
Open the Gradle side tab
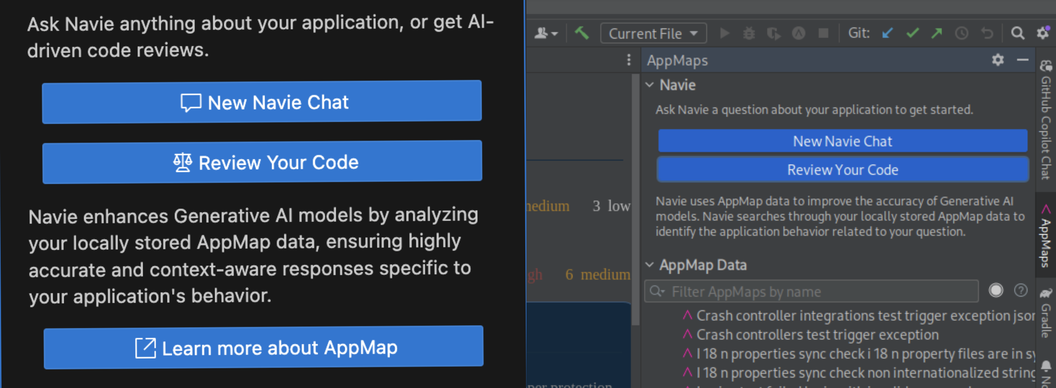1046,312
